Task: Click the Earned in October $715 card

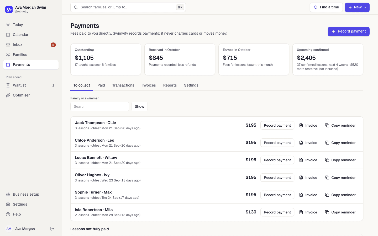Action: point(254,59)
